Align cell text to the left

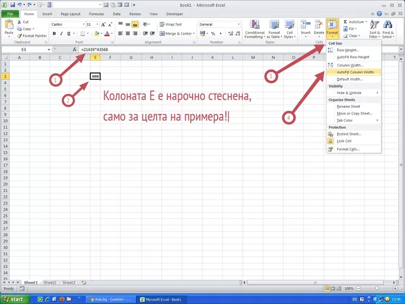click(x=120, y=33)
